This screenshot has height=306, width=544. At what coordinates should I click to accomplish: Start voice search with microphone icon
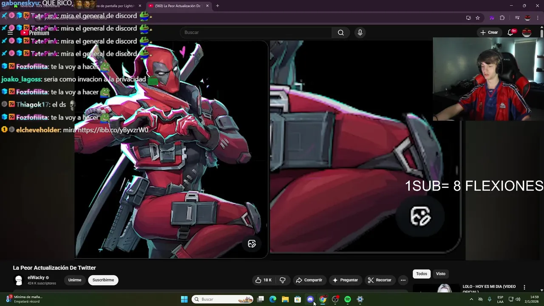360,33
